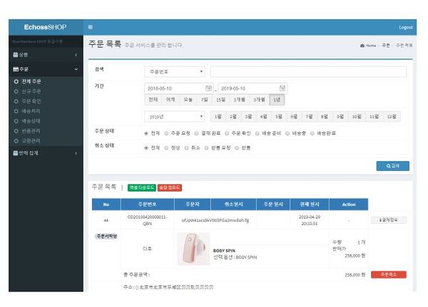Open the 주문번호 search type dropdown

click(175, 72)
